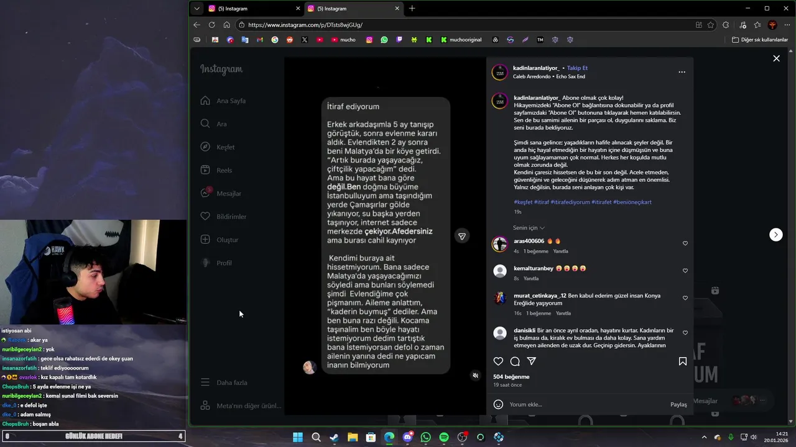Reload the page
The height and width of the screenshot is (447, 796).
tap(211, 25)
